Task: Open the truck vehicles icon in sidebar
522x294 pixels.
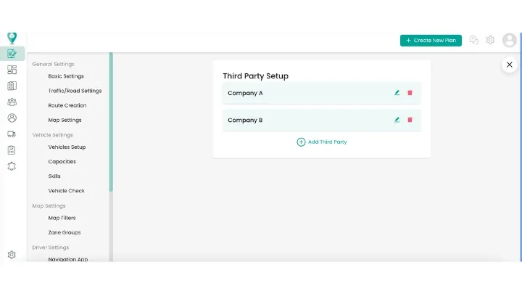Action: [x=12, y=134]
